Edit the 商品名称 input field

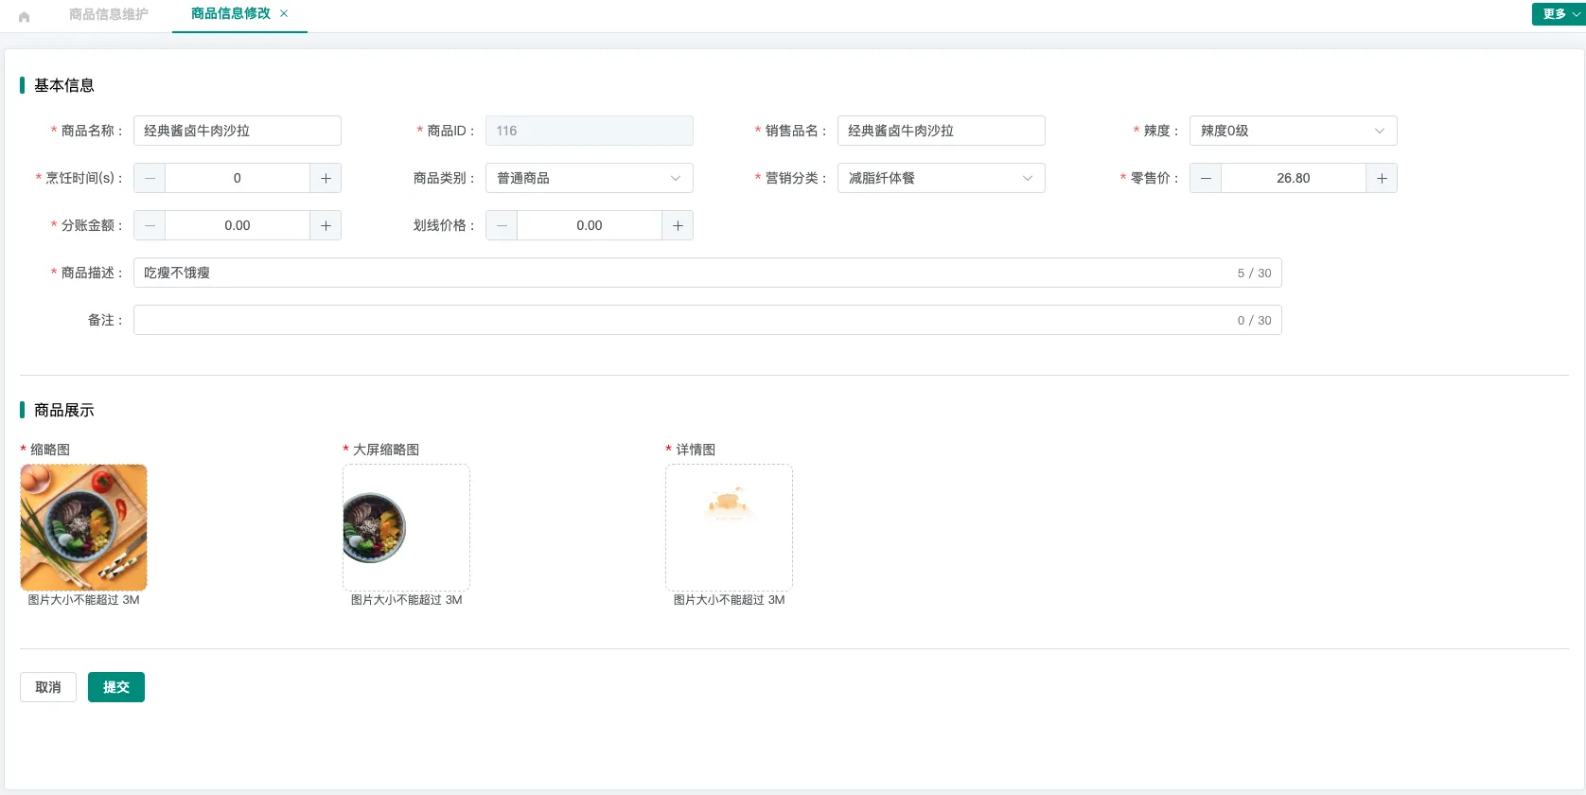238,131
